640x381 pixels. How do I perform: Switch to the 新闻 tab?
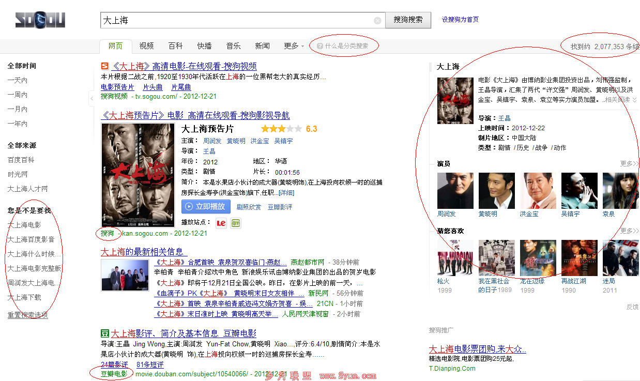(x=263, y=46)
